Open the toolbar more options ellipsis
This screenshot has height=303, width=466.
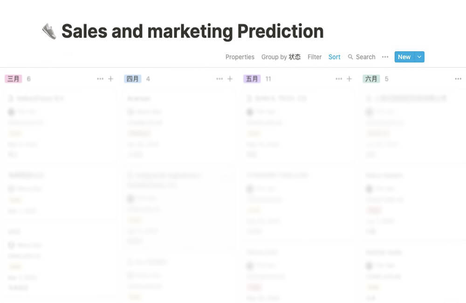[385, 57]
